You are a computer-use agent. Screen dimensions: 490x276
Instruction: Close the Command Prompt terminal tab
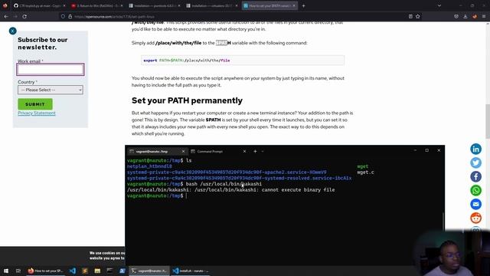(x=244, y=152)
